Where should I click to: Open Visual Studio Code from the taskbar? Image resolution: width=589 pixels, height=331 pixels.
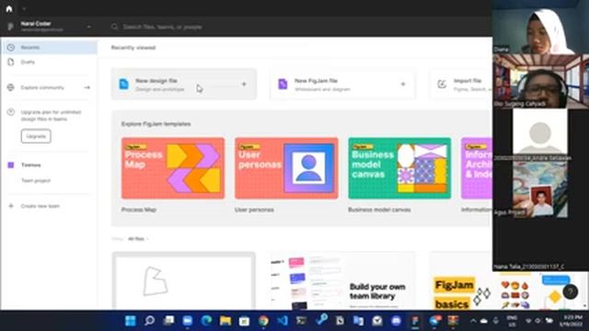click(283, 321)
